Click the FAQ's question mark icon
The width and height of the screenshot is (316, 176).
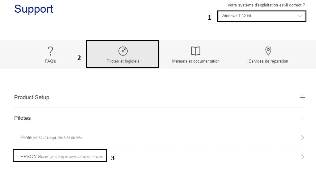(50, 51)
